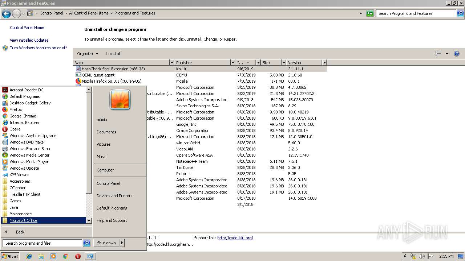This screenshot has height=261, width=465.
Task: Open the Action Center flag icon
Action: pyautogui.click(x=430, y=256)
